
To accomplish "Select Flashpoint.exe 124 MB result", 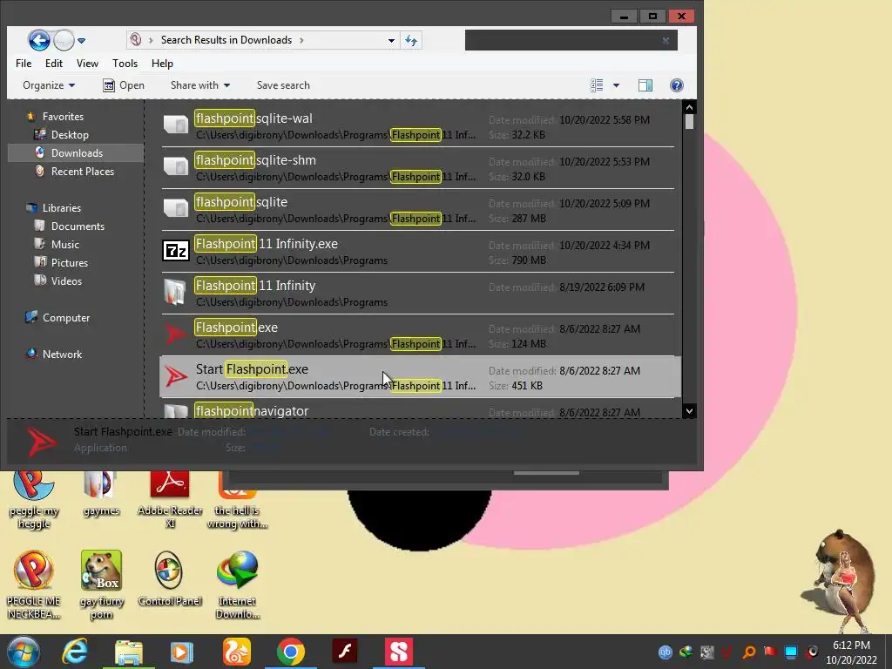I will pyautogui.click(x=418, y=335).
